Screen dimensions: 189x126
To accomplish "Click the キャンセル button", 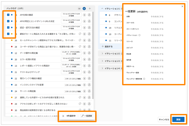I will 164,119.
